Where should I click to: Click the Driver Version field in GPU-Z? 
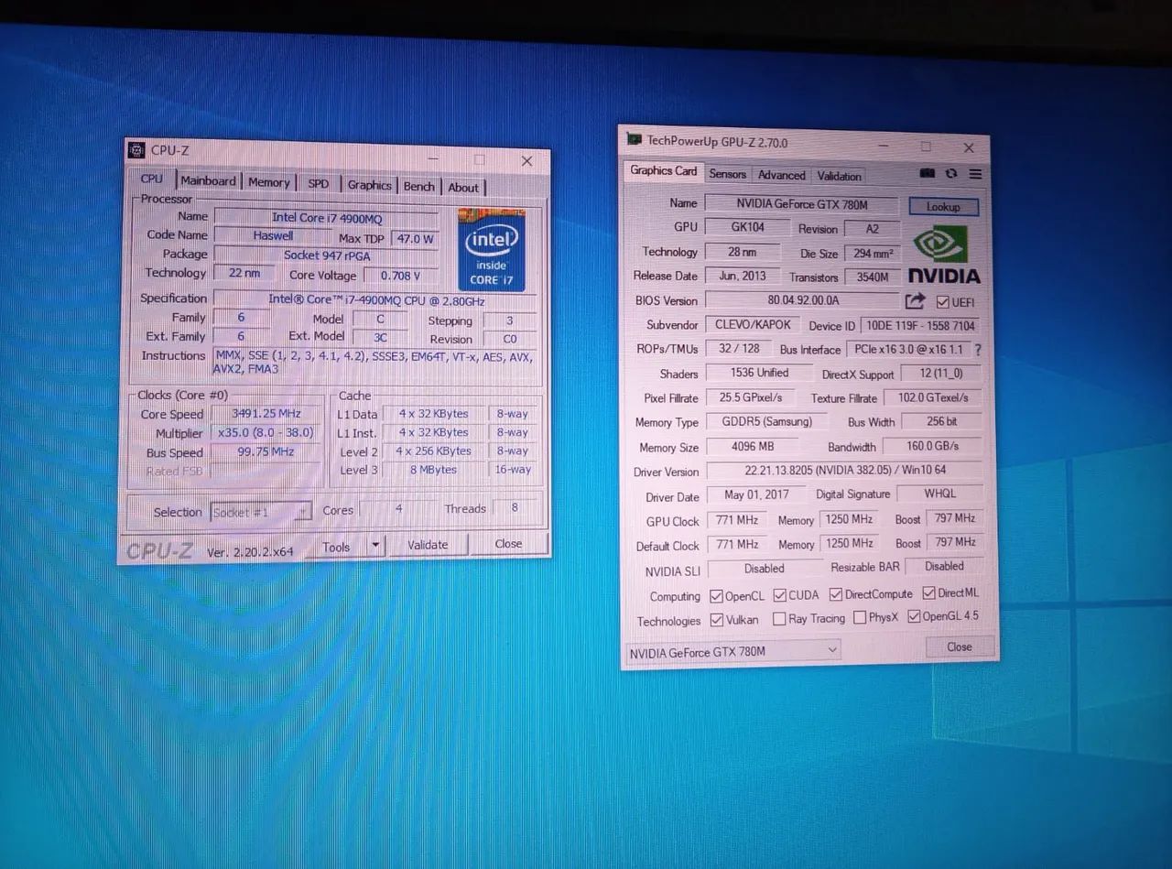coord(843,471)
